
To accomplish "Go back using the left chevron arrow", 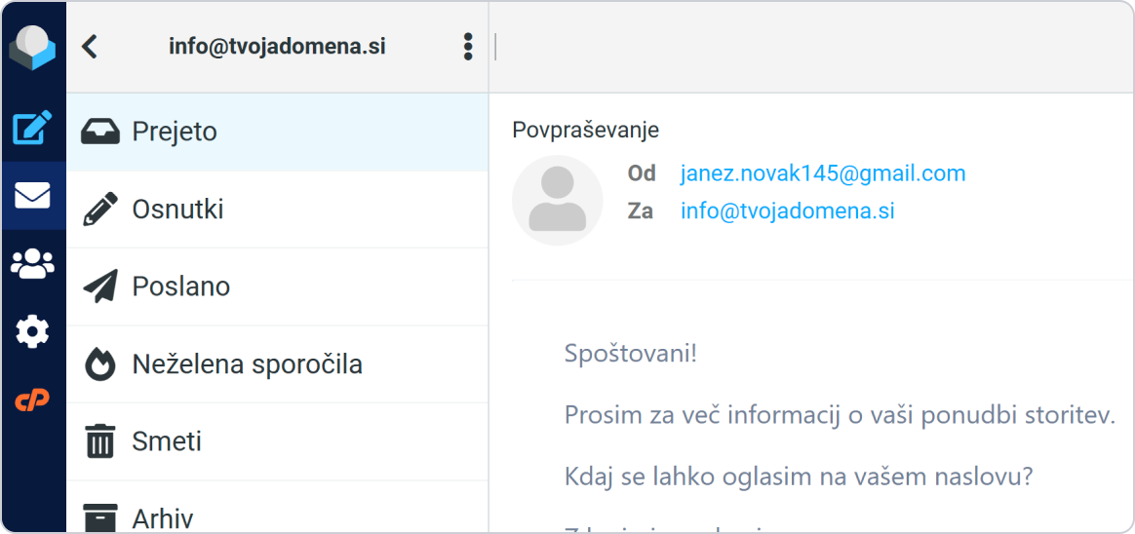I will click(x=89, y=47).
